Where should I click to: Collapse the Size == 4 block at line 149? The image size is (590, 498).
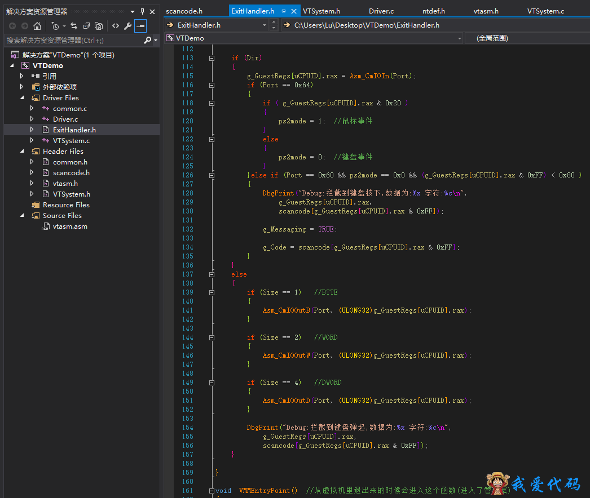(212, 383)
